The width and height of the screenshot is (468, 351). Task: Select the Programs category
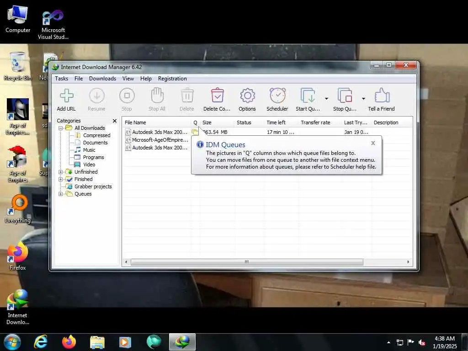(x=93, y=157)
